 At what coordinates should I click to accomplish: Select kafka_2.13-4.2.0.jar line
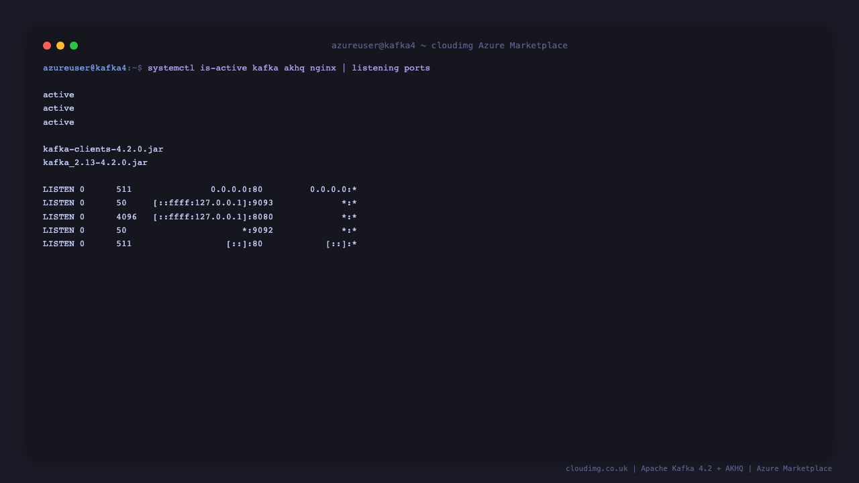95,162
